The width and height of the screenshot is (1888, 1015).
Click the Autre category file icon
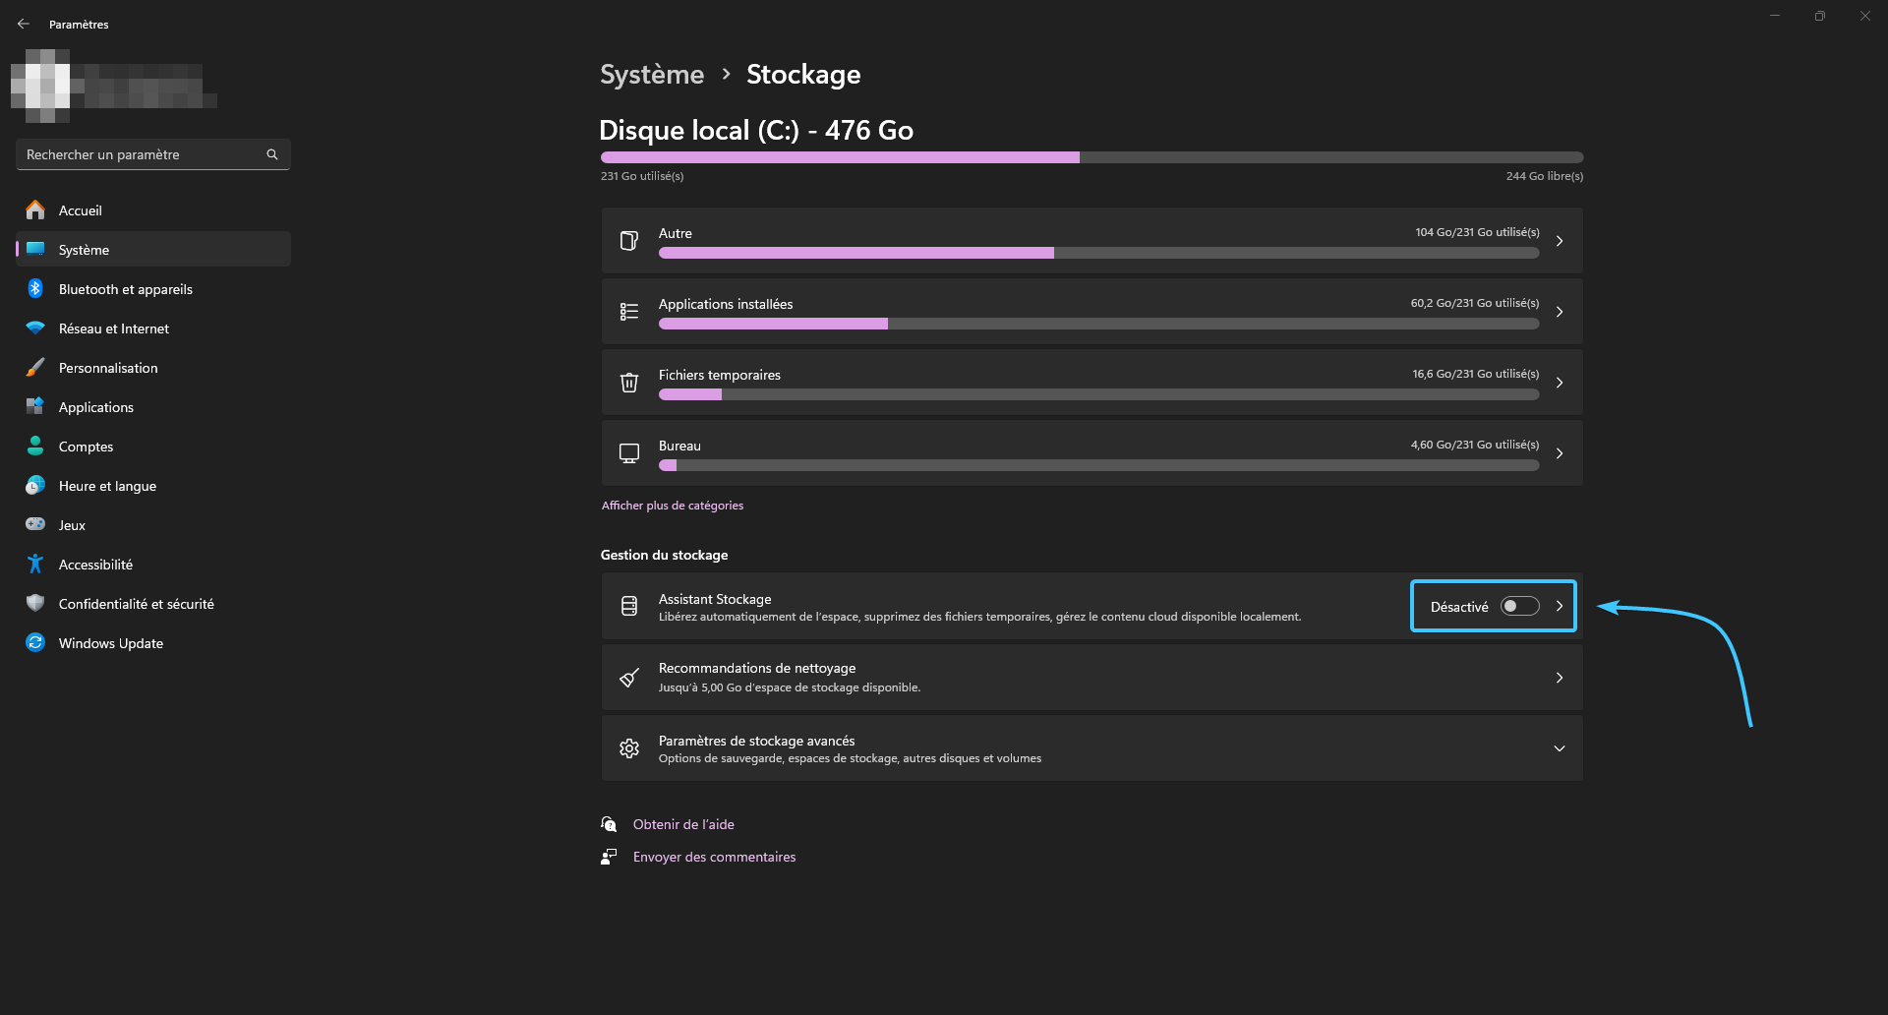pyautogui.click(x=629, y=241)
